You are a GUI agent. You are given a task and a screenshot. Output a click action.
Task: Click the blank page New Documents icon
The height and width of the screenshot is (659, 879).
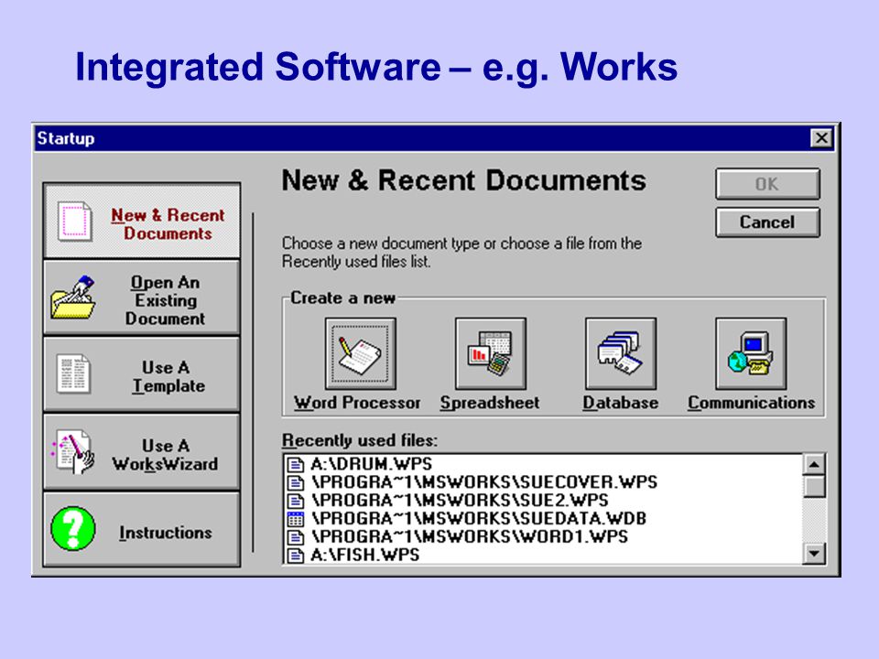pos(74,221)
